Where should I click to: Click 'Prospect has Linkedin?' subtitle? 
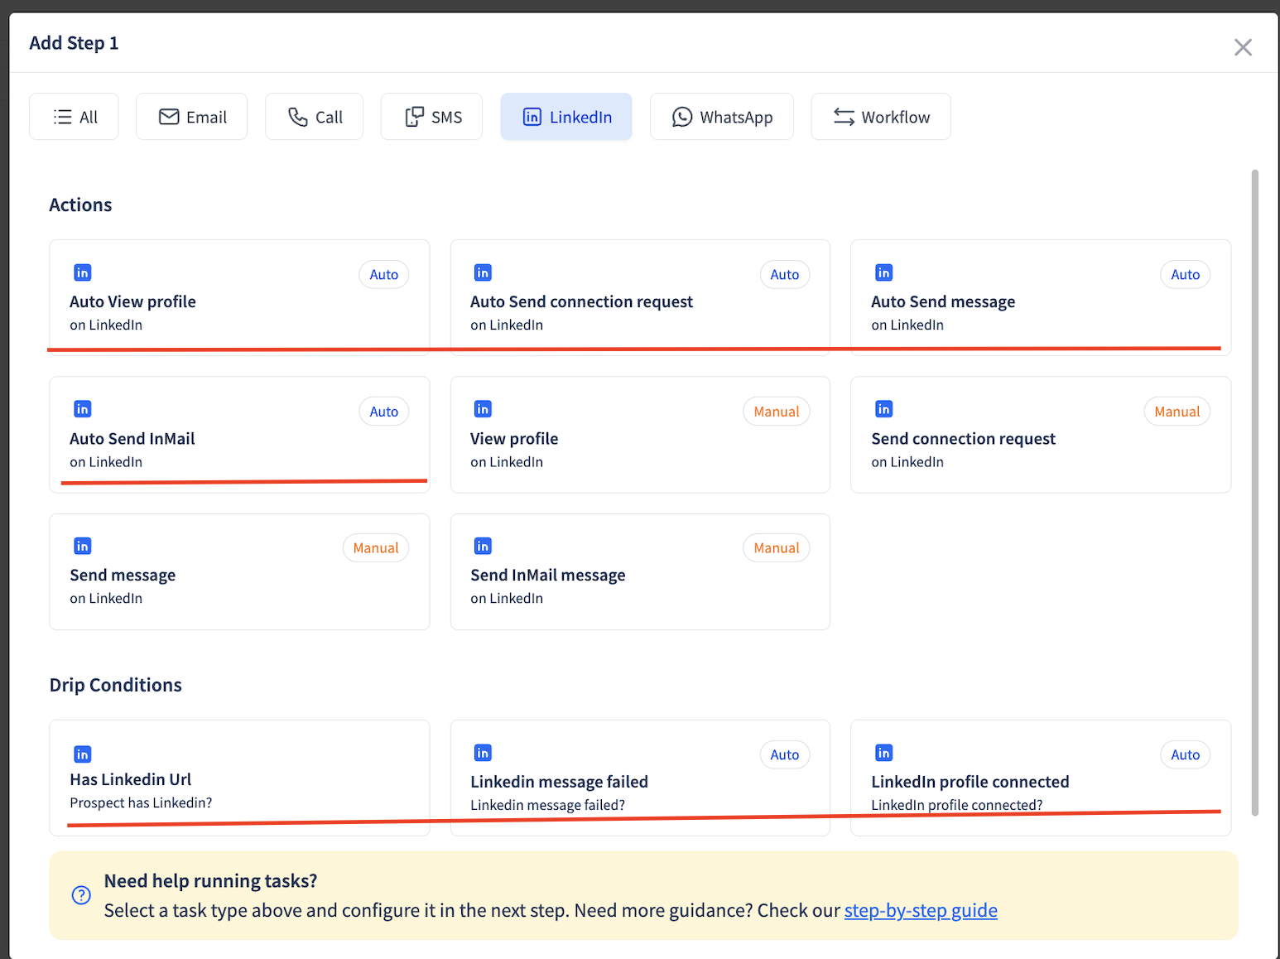(x=141, y=802)
